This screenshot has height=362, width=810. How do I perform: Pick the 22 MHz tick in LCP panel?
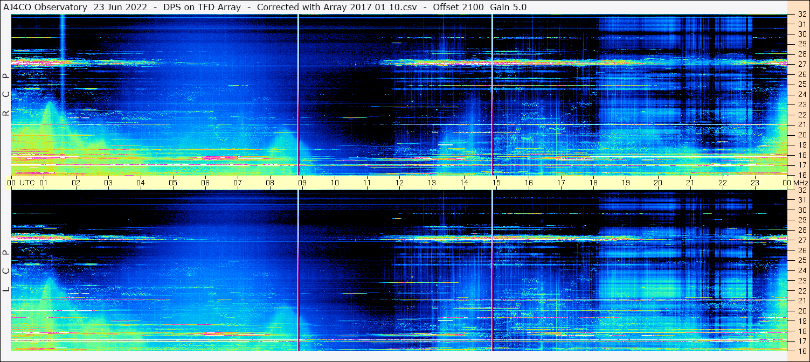[x=801, y=290]
